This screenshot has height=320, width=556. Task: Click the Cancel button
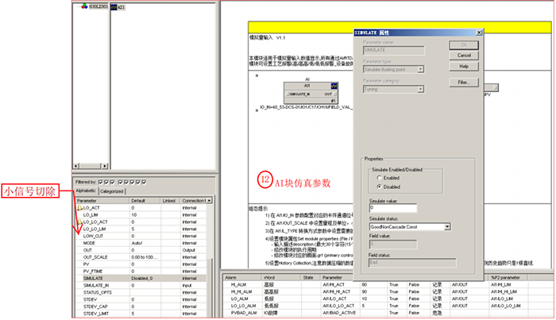pyautogui.click(x=465, y=55)
